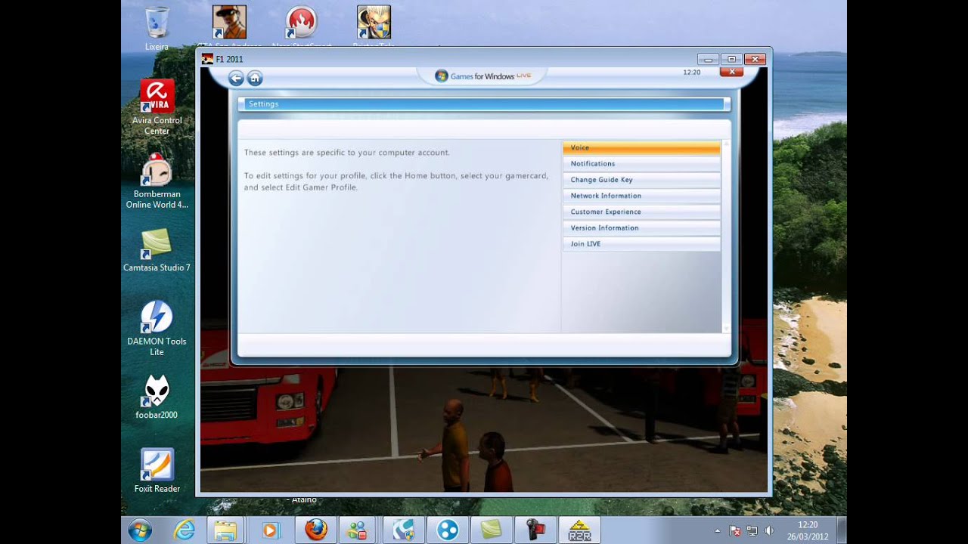This screenshot has width=968, height=544.
Task: Open Action Center flag tray icon
Action: (x=735, y=531)
